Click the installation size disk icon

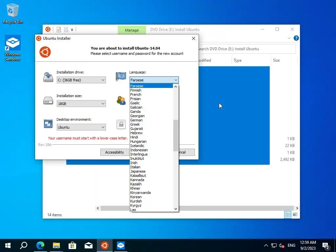pyautogui.click(x=48, y=100)
